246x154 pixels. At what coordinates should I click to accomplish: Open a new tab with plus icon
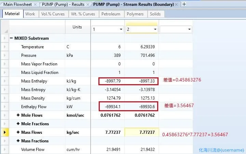184,4
